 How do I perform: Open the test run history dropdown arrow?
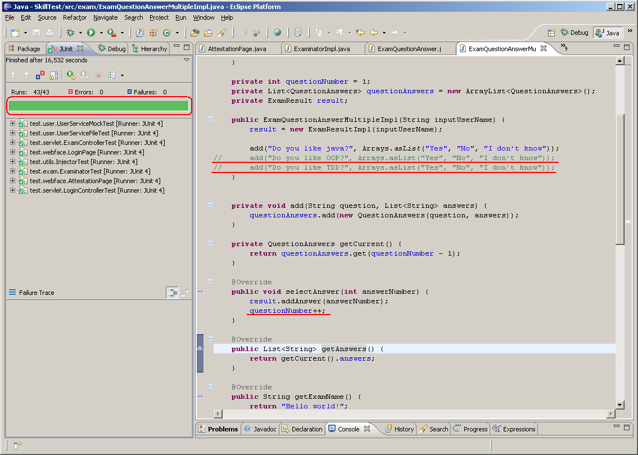coord(123,75)
